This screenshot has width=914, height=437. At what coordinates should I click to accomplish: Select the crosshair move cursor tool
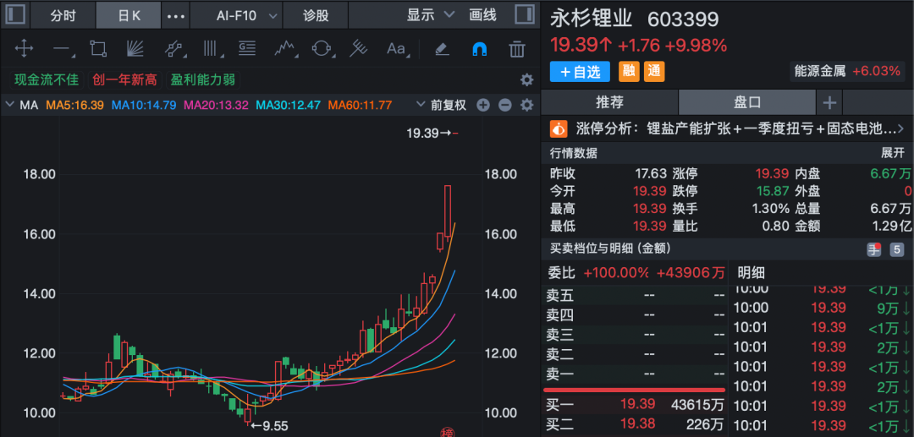tap(25, 49)
